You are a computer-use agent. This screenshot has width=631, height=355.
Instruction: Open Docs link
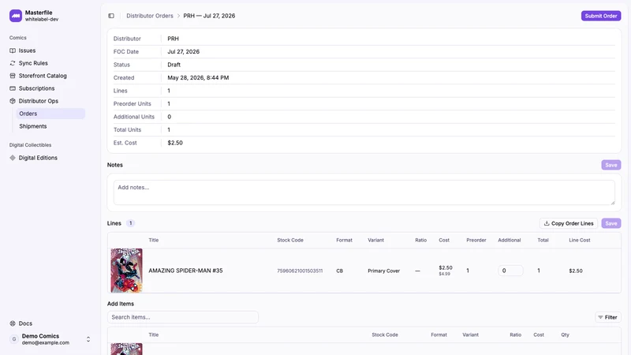[25, 323]
